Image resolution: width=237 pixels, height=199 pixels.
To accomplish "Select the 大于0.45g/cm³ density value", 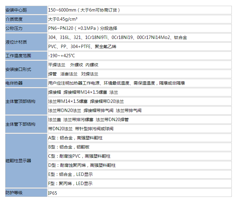I will (63, 19).
